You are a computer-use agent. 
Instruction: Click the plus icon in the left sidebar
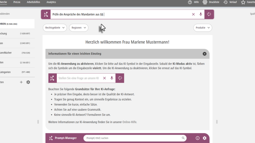(x=21, y=82)
